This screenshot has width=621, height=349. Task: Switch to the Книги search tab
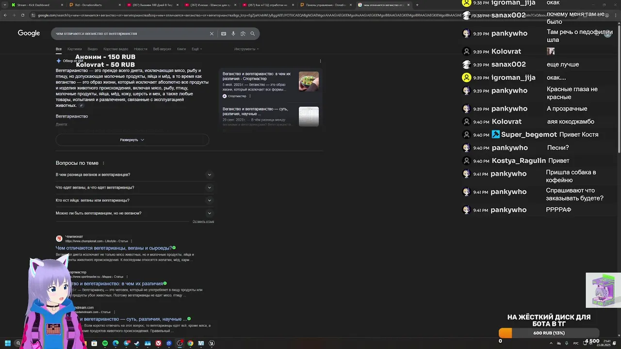click(x=181, y=49)
